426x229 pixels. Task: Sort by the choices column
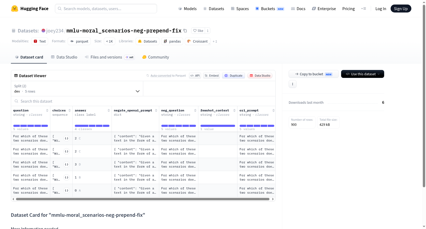[69, 110]
